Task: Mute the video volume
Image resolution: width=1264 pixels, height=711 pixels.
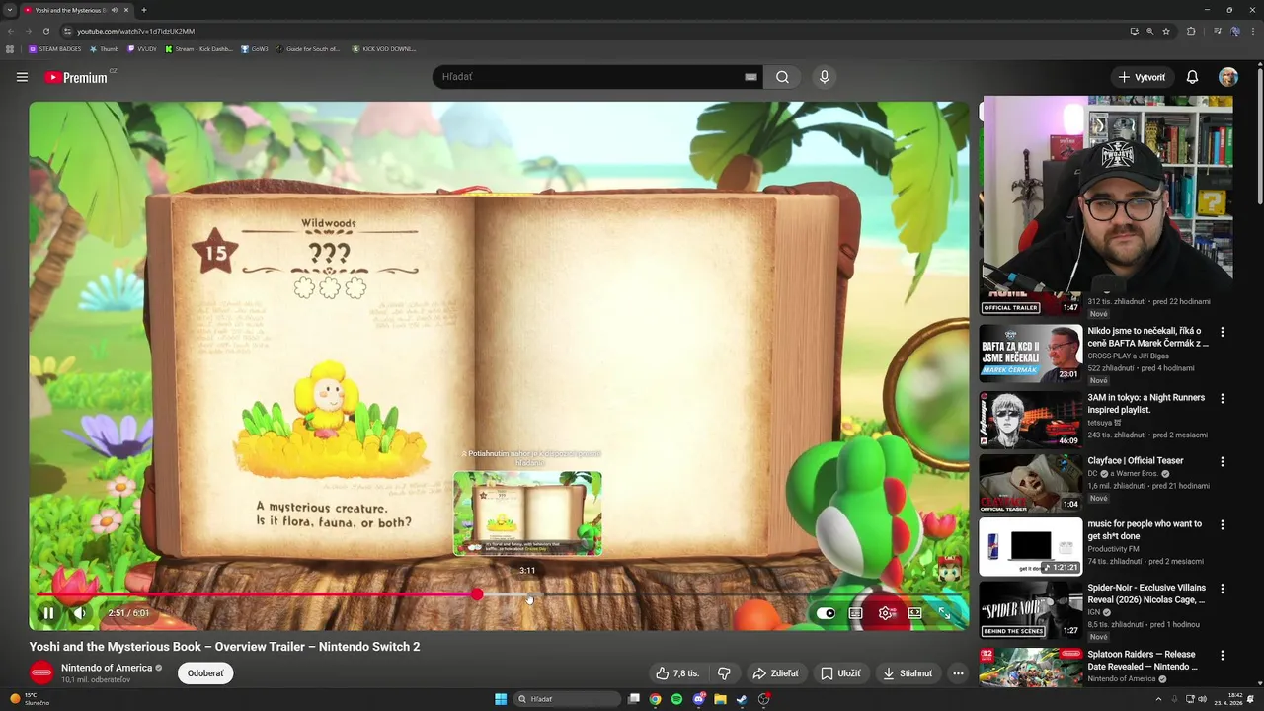Action: pos(80,613)
